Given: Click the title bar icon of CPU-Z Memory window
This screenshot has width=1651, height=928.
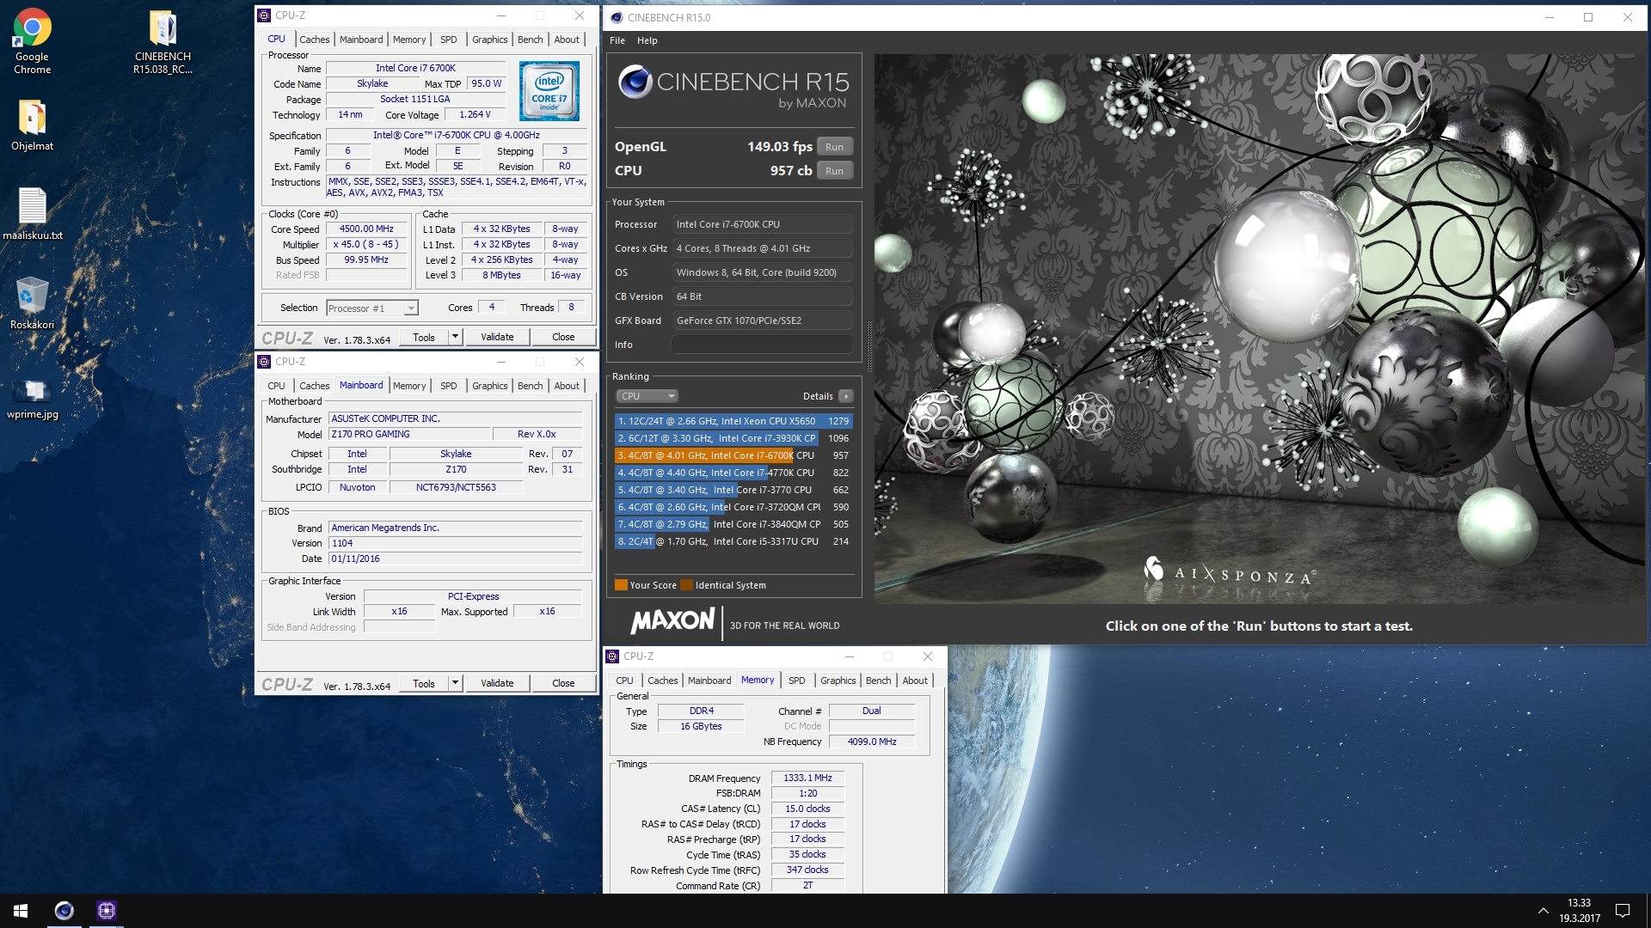Looking at the screenshot, I should point(612,656).
